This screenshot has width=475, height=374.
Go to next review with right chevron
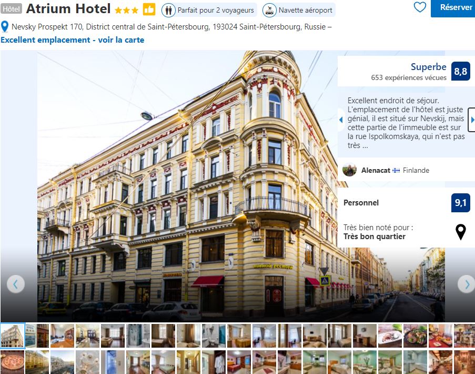pyautogui.click(x=472, y=120)
